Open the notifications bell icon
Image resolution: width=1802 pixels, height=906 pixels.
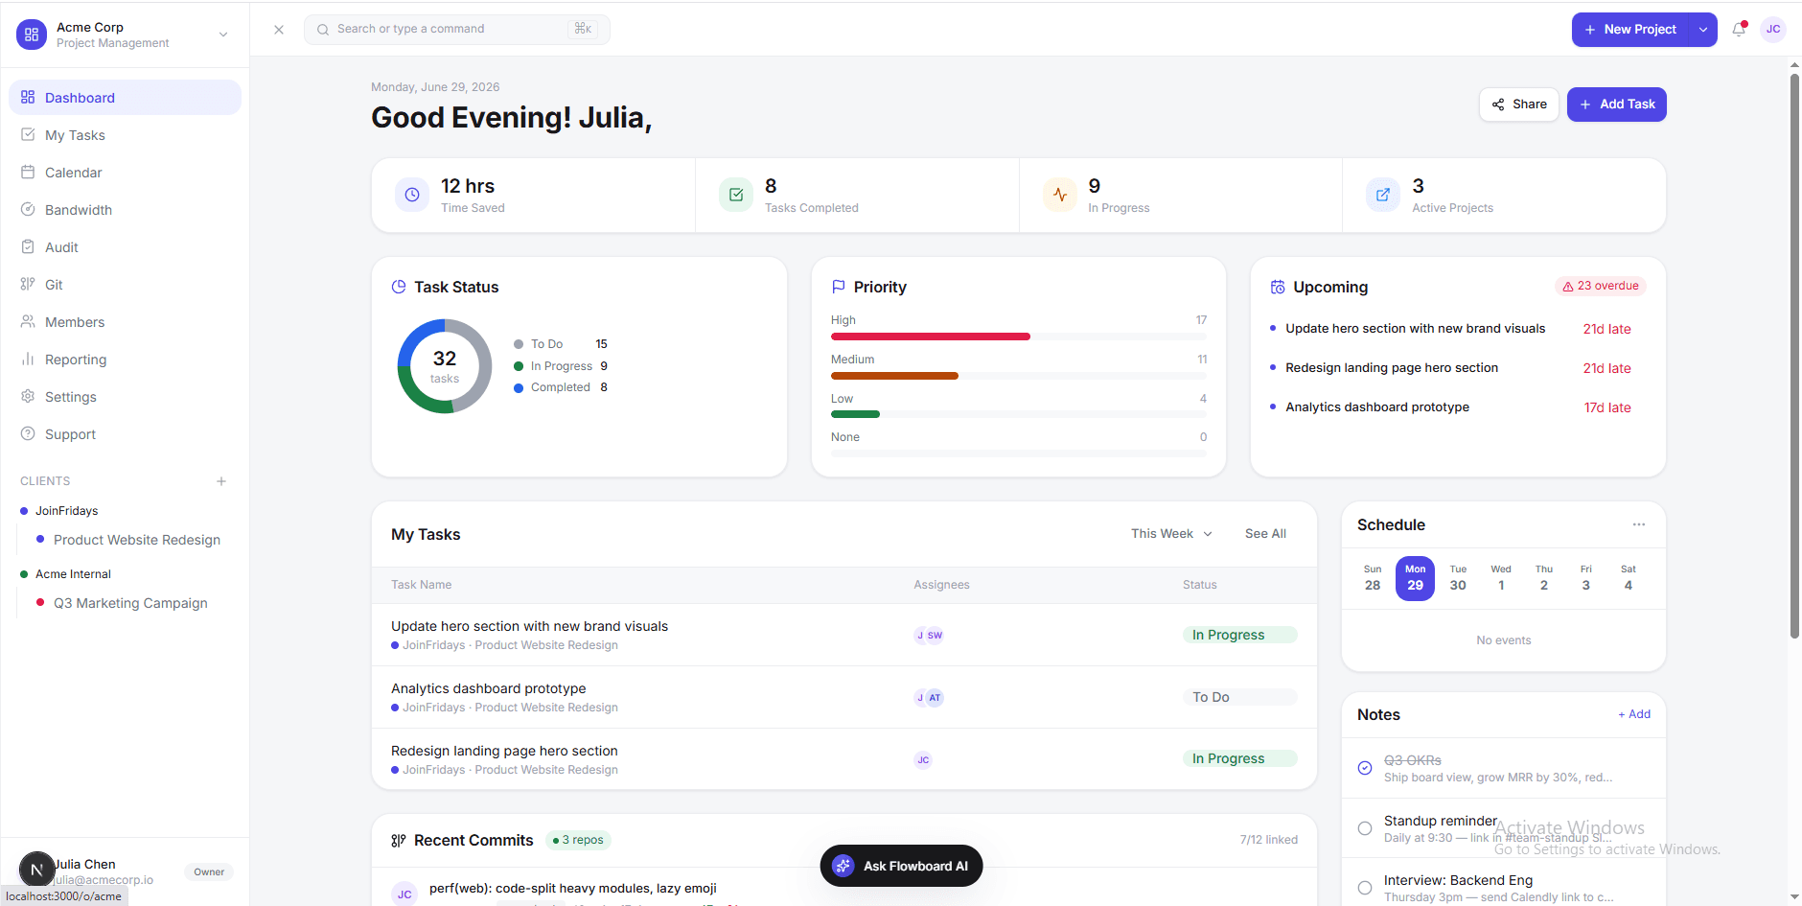click(x=1739, y=30)
